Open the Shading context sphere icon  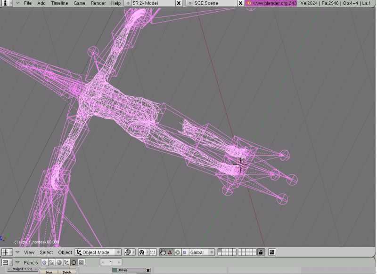click(x=59, y=263)
